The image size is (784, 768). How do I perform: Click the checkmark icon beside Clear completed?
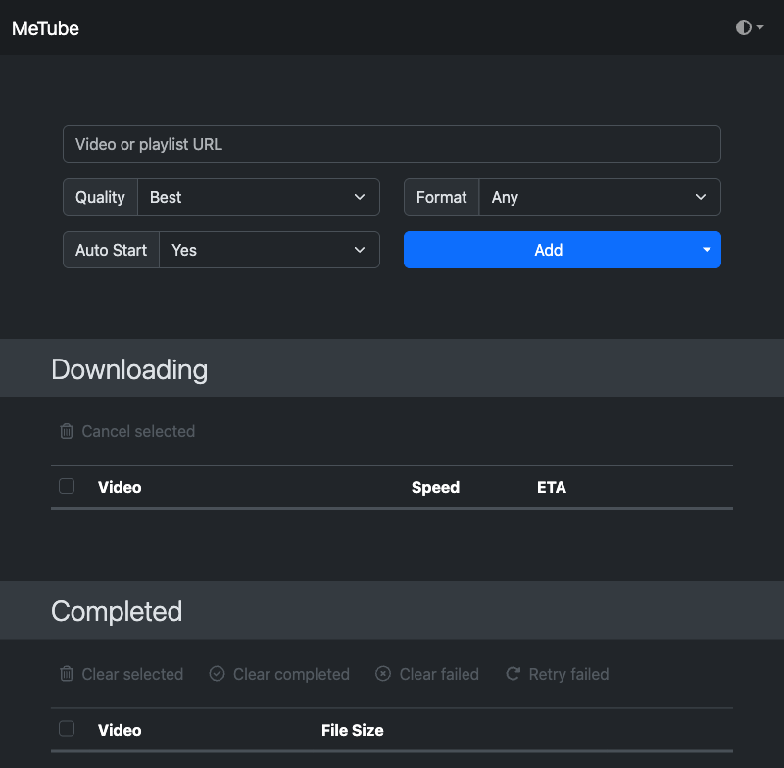click(217, 674)
